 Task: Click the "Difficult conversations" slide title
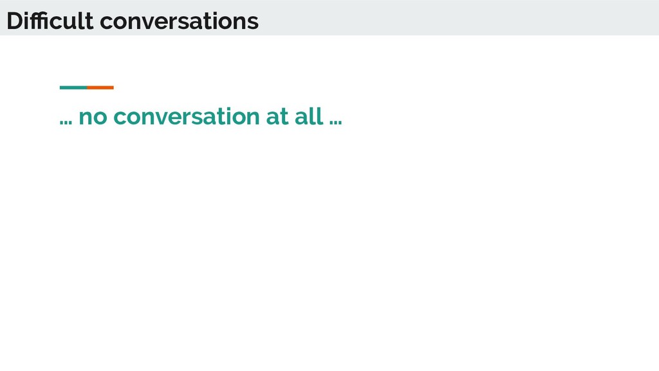coord(133,21)
